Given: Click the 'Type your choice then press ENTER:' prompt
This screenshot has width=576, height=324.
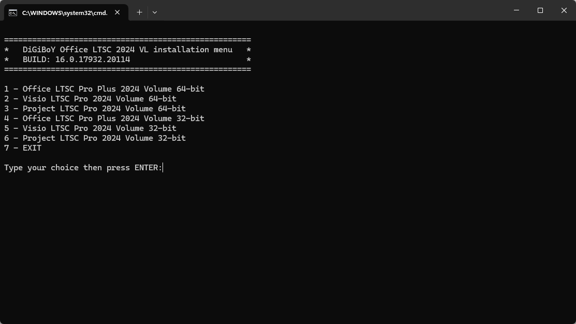Looking at the screenshot, I should tap(83, 168).
